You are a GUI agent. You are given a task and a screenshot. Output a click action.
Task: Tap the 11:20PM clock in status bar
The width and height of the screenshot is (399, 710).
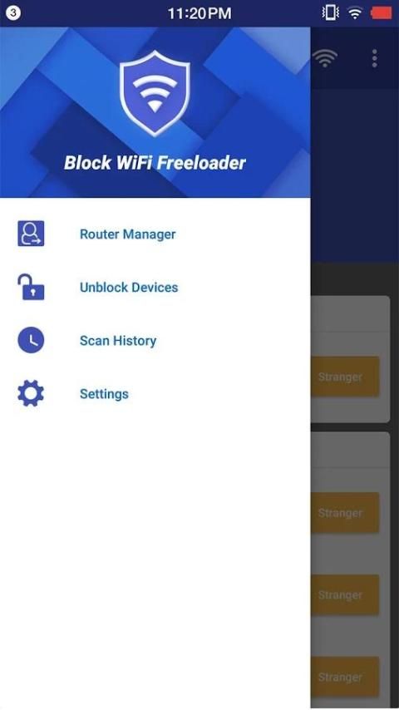(199, 13)
